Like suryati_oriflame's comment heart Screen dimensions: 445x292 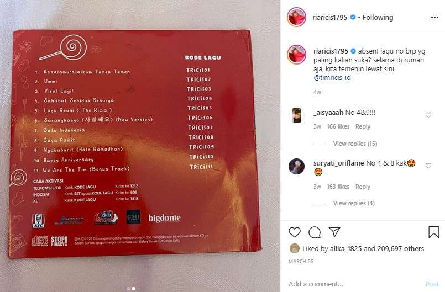[428, 166]
